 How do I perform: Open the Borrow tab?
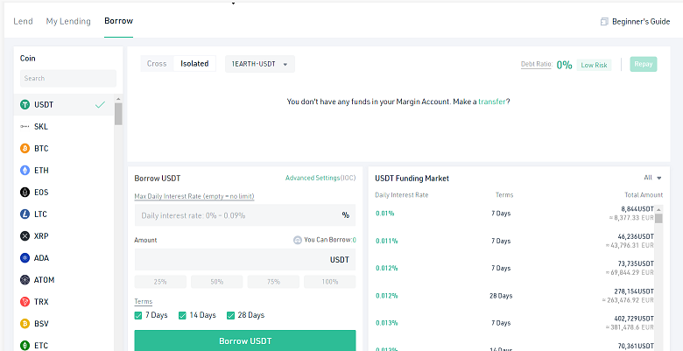118,21
